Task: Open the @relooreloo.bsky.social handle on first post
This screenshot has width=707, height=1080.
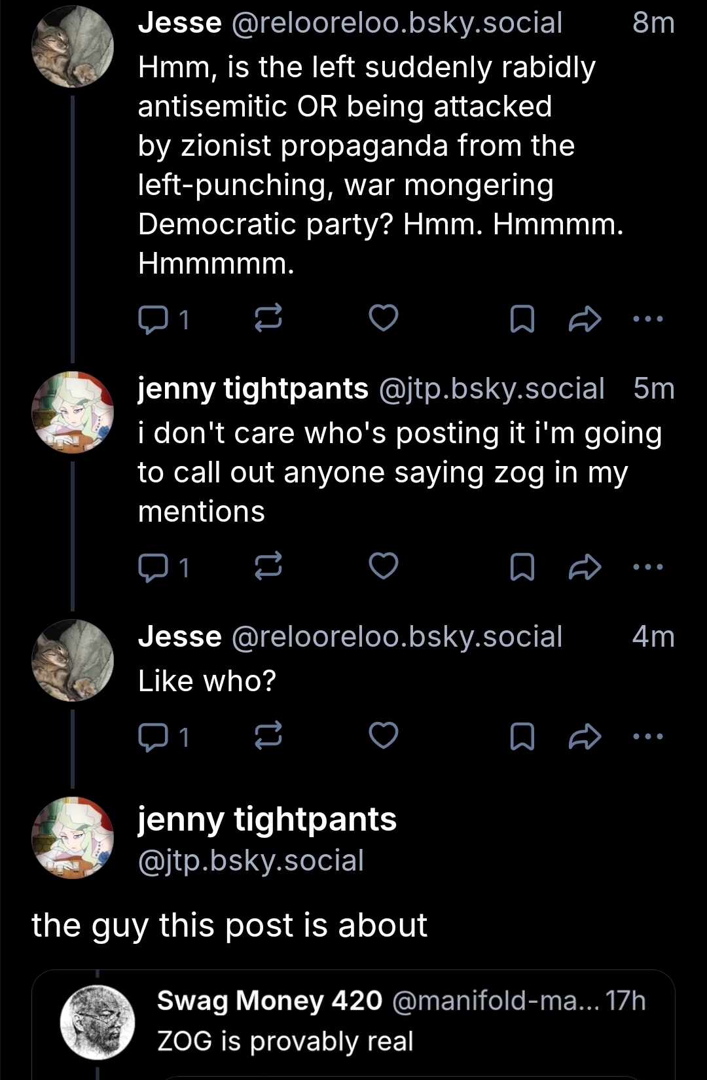Action: [x=397, y=23]
